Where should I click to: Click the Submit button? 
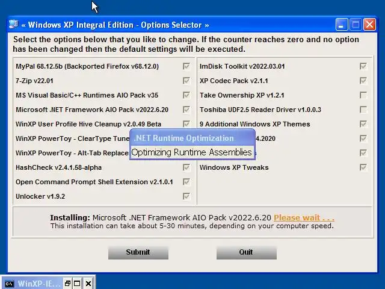[x=138, y=252]
